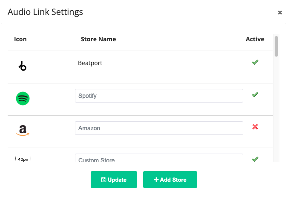Viewport: 287px width, 197px height.
Task: Focus the Custom Store name field
Action: (x=159, y=158)
